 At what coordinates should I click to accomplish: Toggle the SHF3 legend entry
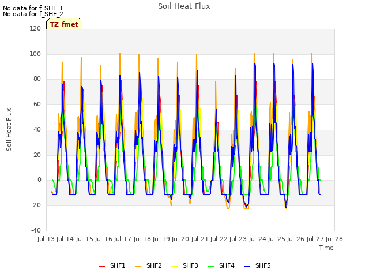(184, 265)
